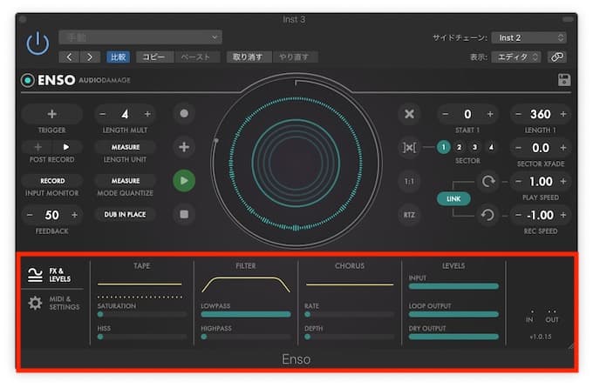Screen dimensions: 593x388
Task: Click the round record transport button
Action: point(184,113)
